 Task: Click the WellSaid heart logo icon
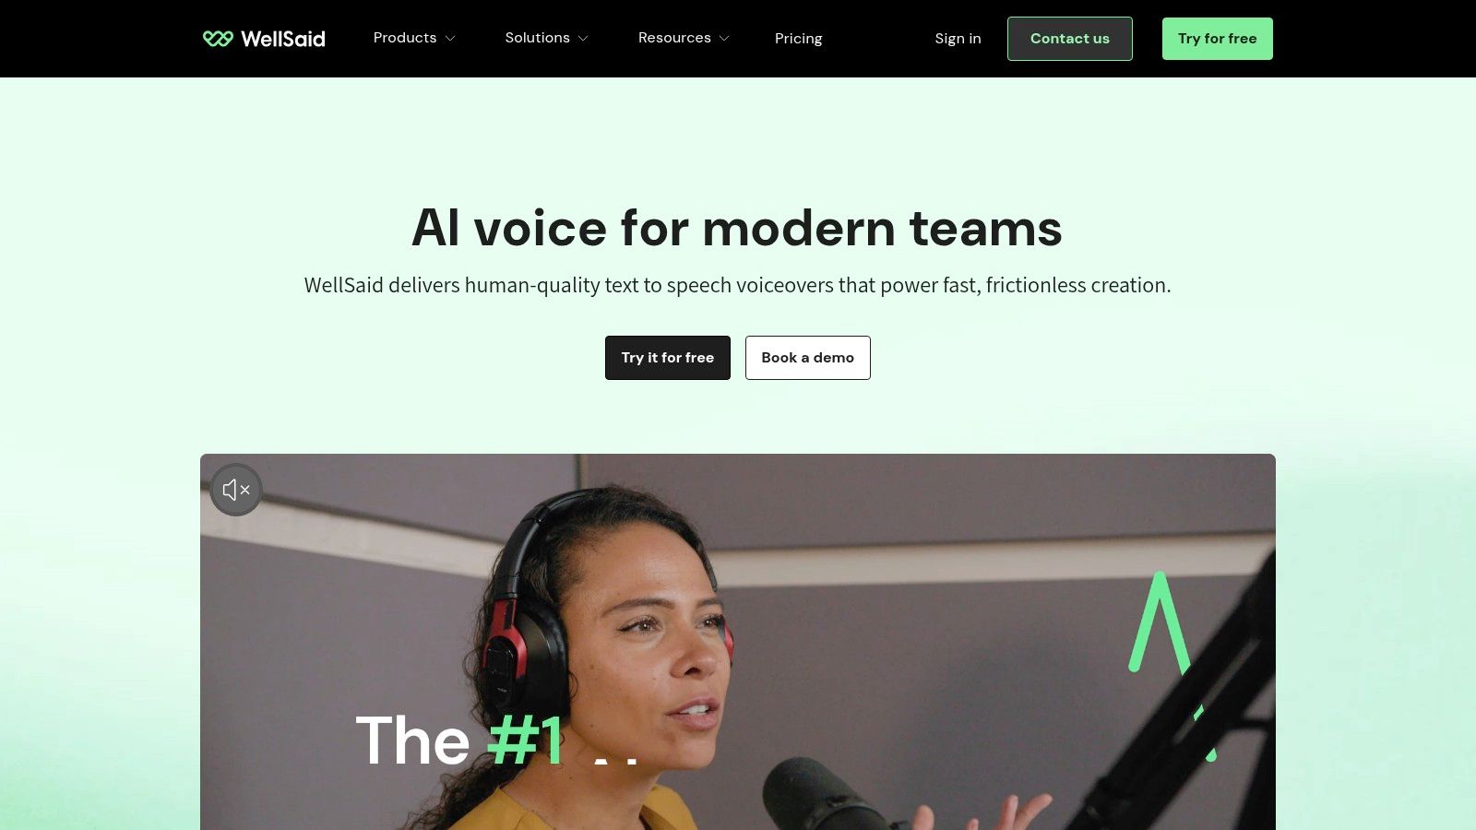[218, 39]
